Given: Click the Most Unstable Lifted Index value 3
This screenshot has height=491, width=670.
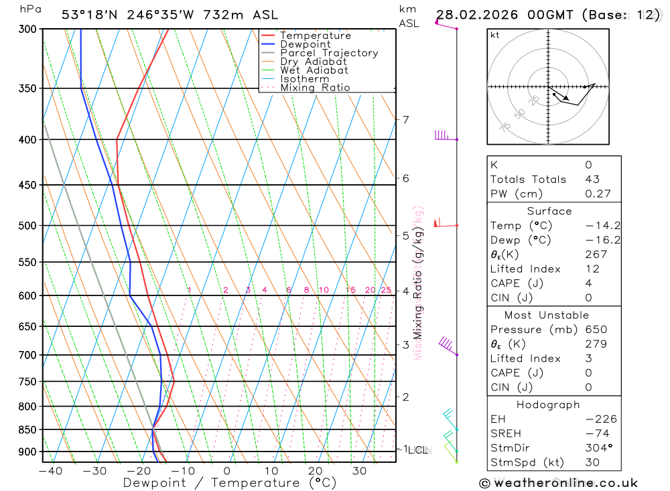Looking at the screenshot, I should pyautogui.click(x=588, y=358).
